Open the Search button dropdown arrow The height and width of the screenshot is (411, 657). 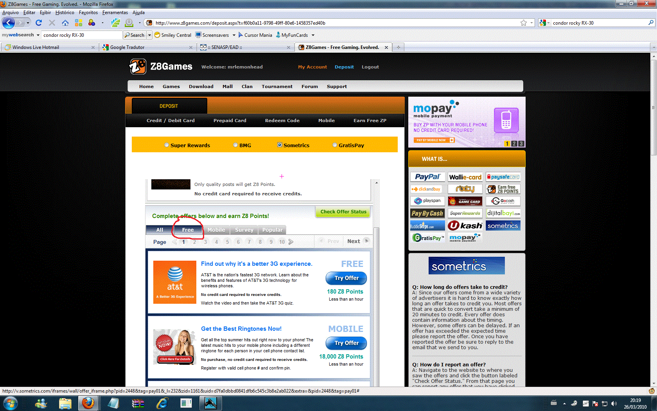click(x=149, y=35)
